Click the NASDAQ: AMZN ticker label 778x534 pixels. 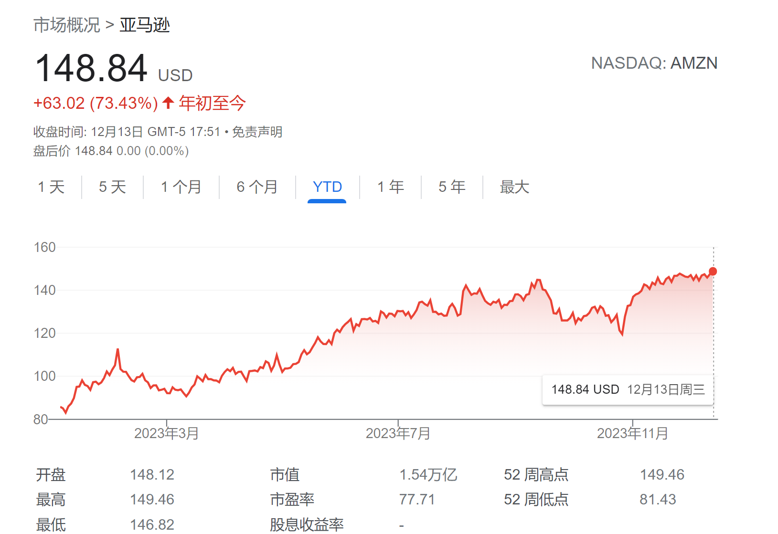click(654, 63)
